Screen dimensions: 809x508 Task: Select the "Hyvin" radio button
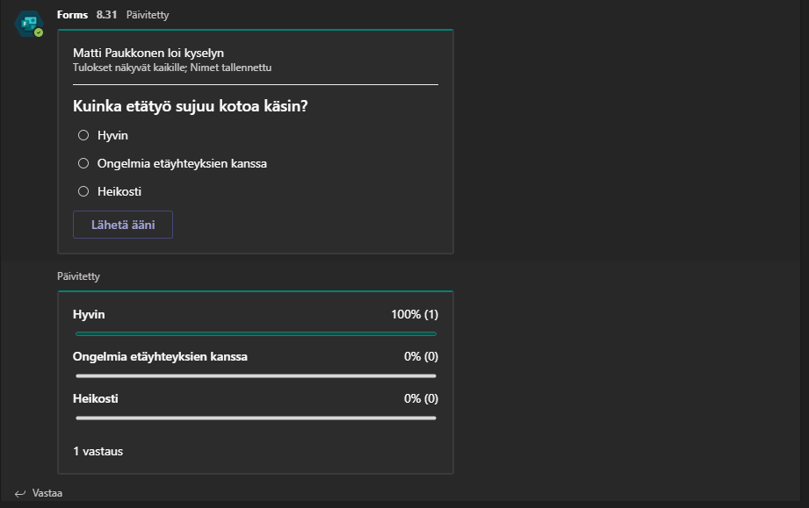[83, 135]
